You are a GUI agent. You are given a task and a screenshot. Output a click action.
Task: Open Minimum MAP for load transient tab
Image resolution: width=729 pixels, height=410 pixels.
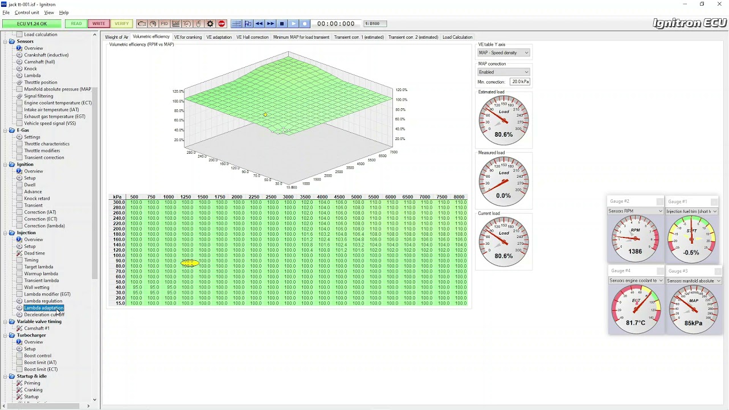click(x=301, y=37)
